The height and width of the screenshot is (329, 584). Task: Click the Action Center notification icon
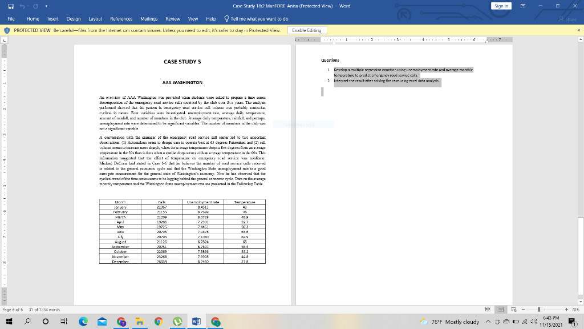click(572, 321)
